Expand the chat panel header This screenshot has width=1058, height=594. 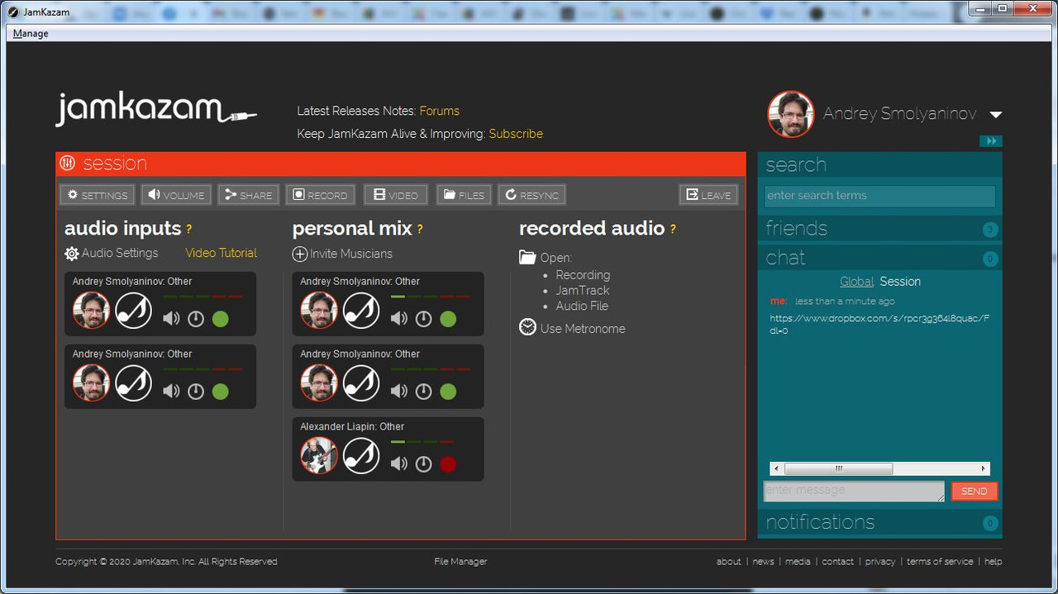tap(880, 258)
